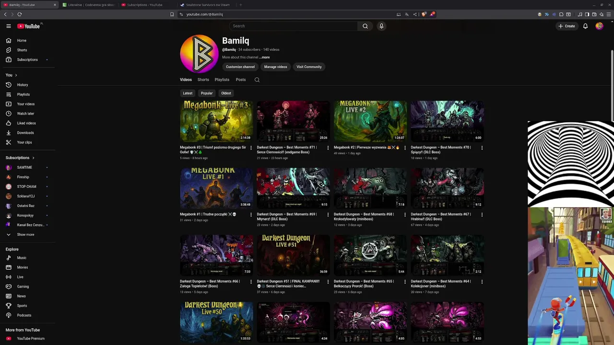Click the YouTube search input field
The height and width of the screenshot is (345, 614).
(293, 26)
